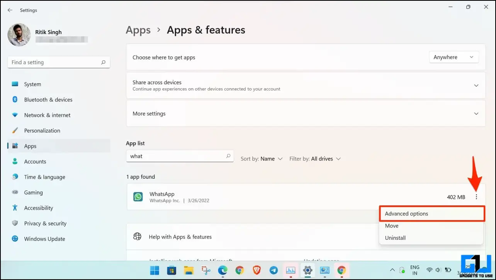Click the Find a setting search box
The width and height of the screenshot is (496, 280).
(x=59, y=62)
